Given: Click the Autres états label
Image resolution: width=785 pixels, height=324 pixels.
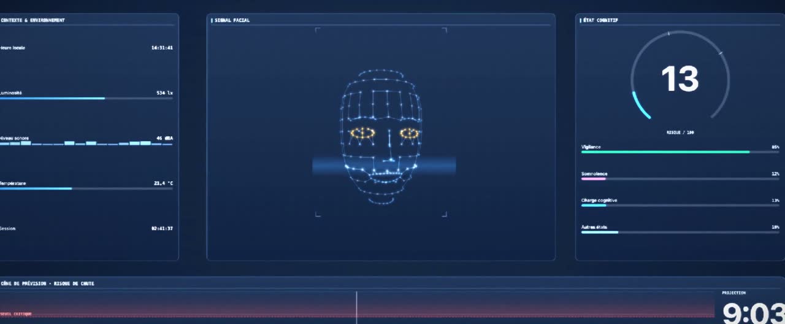Looking at the screenshot, I should click(594, 227).
